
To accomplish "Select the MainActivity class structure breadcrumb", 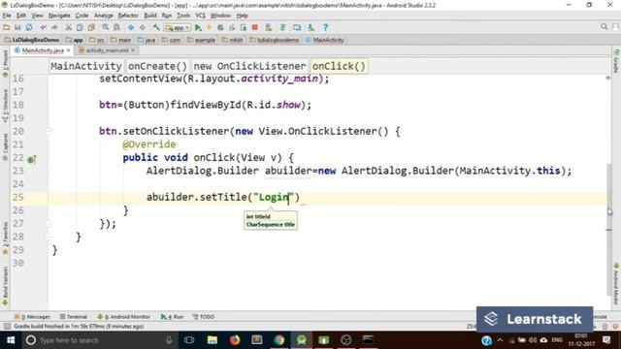I will pos(86,66).
